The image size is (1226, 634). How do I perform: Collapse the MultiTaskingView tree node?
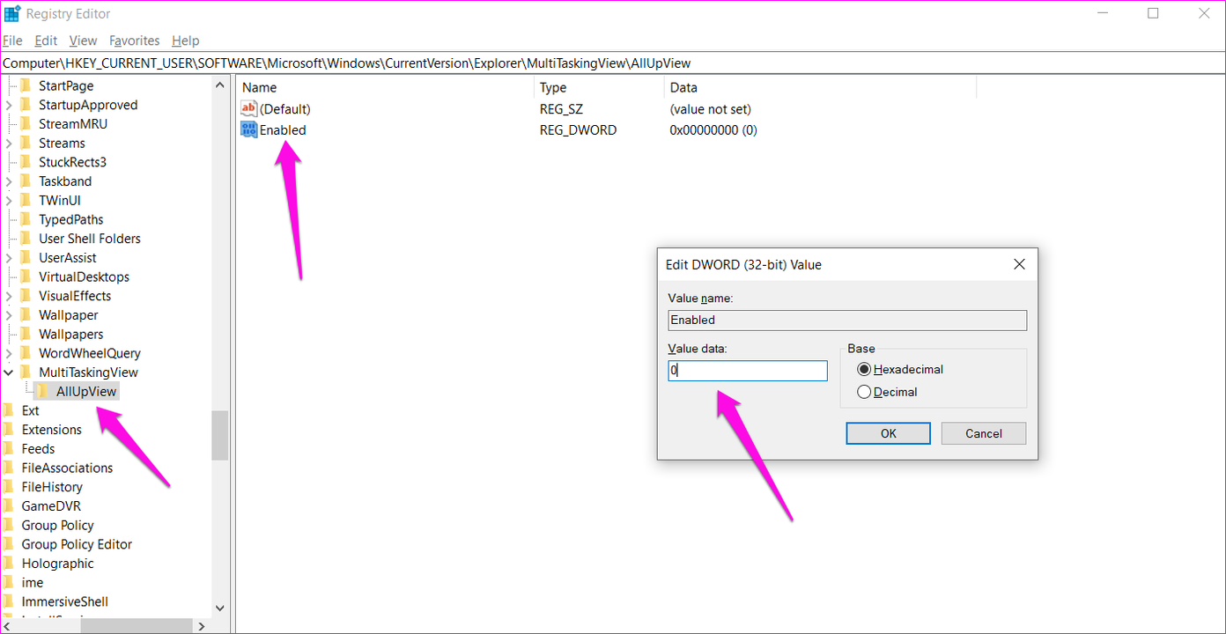click(x=9, y=372)
